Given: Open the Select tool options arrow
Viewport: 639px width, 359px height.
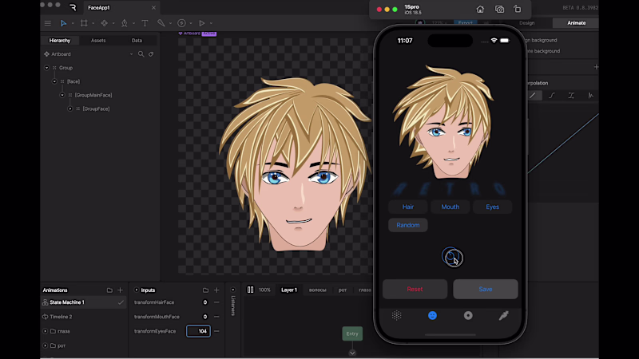Looking at the screenshot, I should pyautogui.click(x=73, y=24).
